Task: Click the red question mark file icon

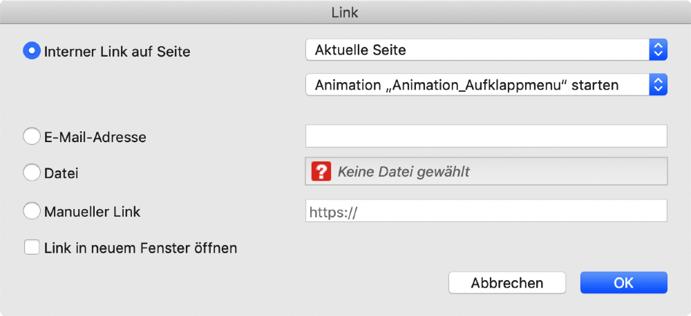Action: (321, 172)
